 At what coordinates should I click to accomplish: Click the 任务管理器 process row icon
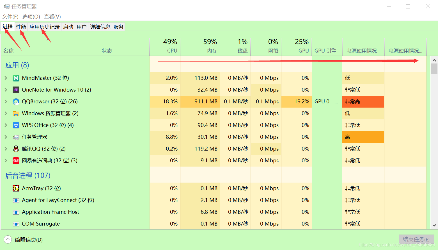(x=16, y=137)
